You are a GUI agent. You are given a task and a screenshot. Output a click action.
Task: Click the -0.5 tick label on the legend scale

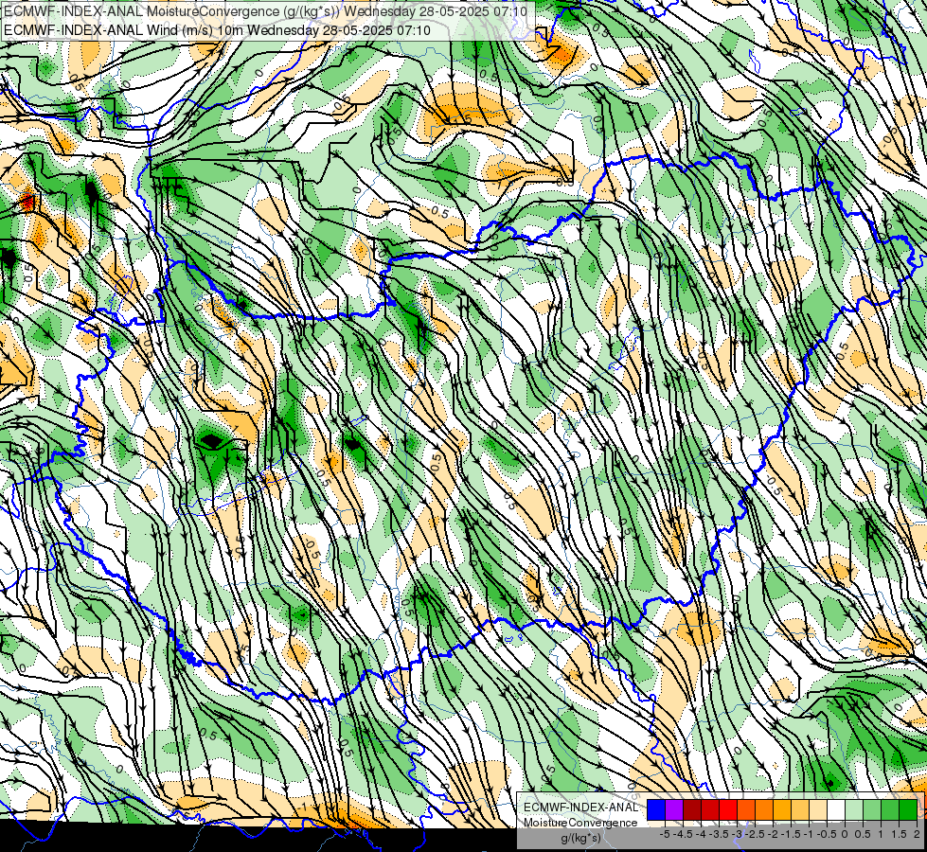827,834
